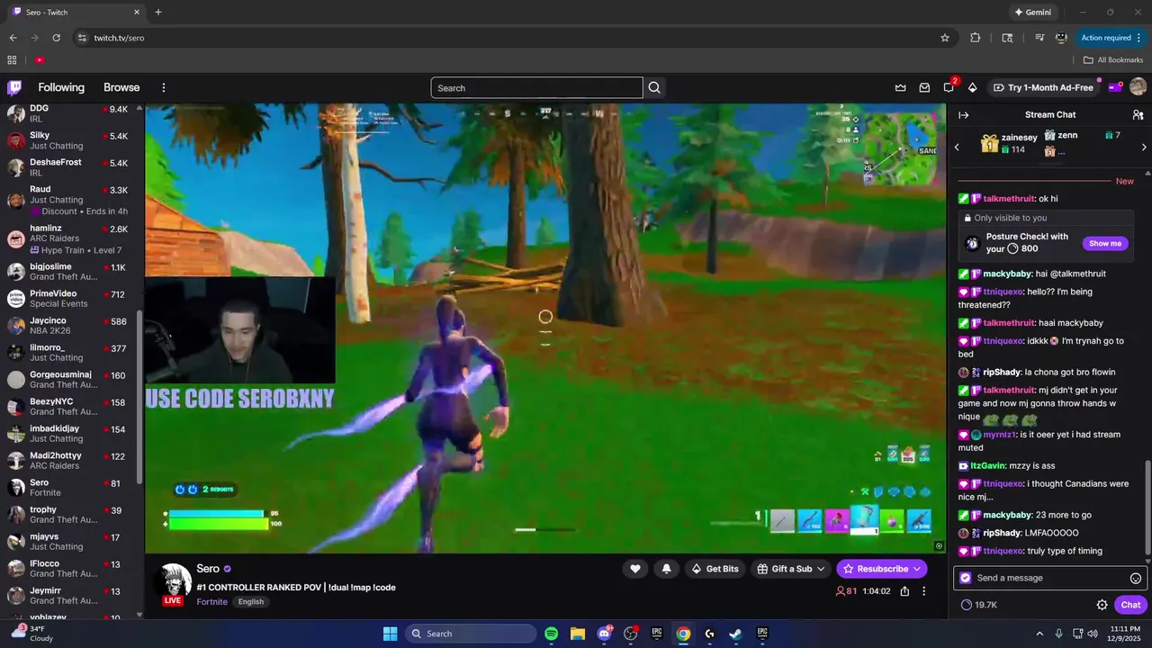This screenshot has height=648, width=1152.
Task: Show next gift leaderboard entries
Action: [x=1144, y=147]
